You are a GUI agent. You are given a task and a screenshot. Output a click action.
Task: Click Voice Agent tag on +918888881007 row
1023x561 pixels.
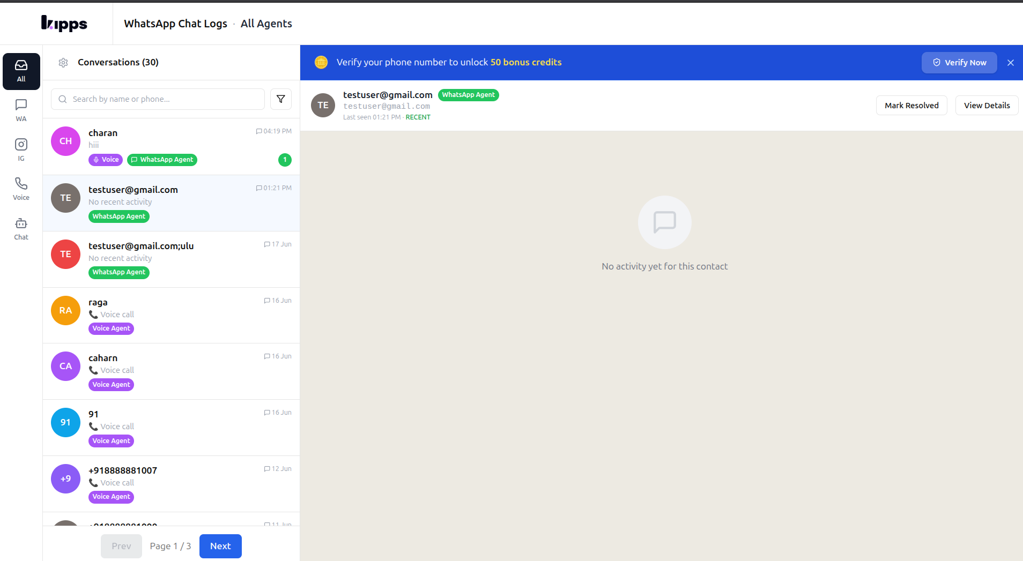111,497
